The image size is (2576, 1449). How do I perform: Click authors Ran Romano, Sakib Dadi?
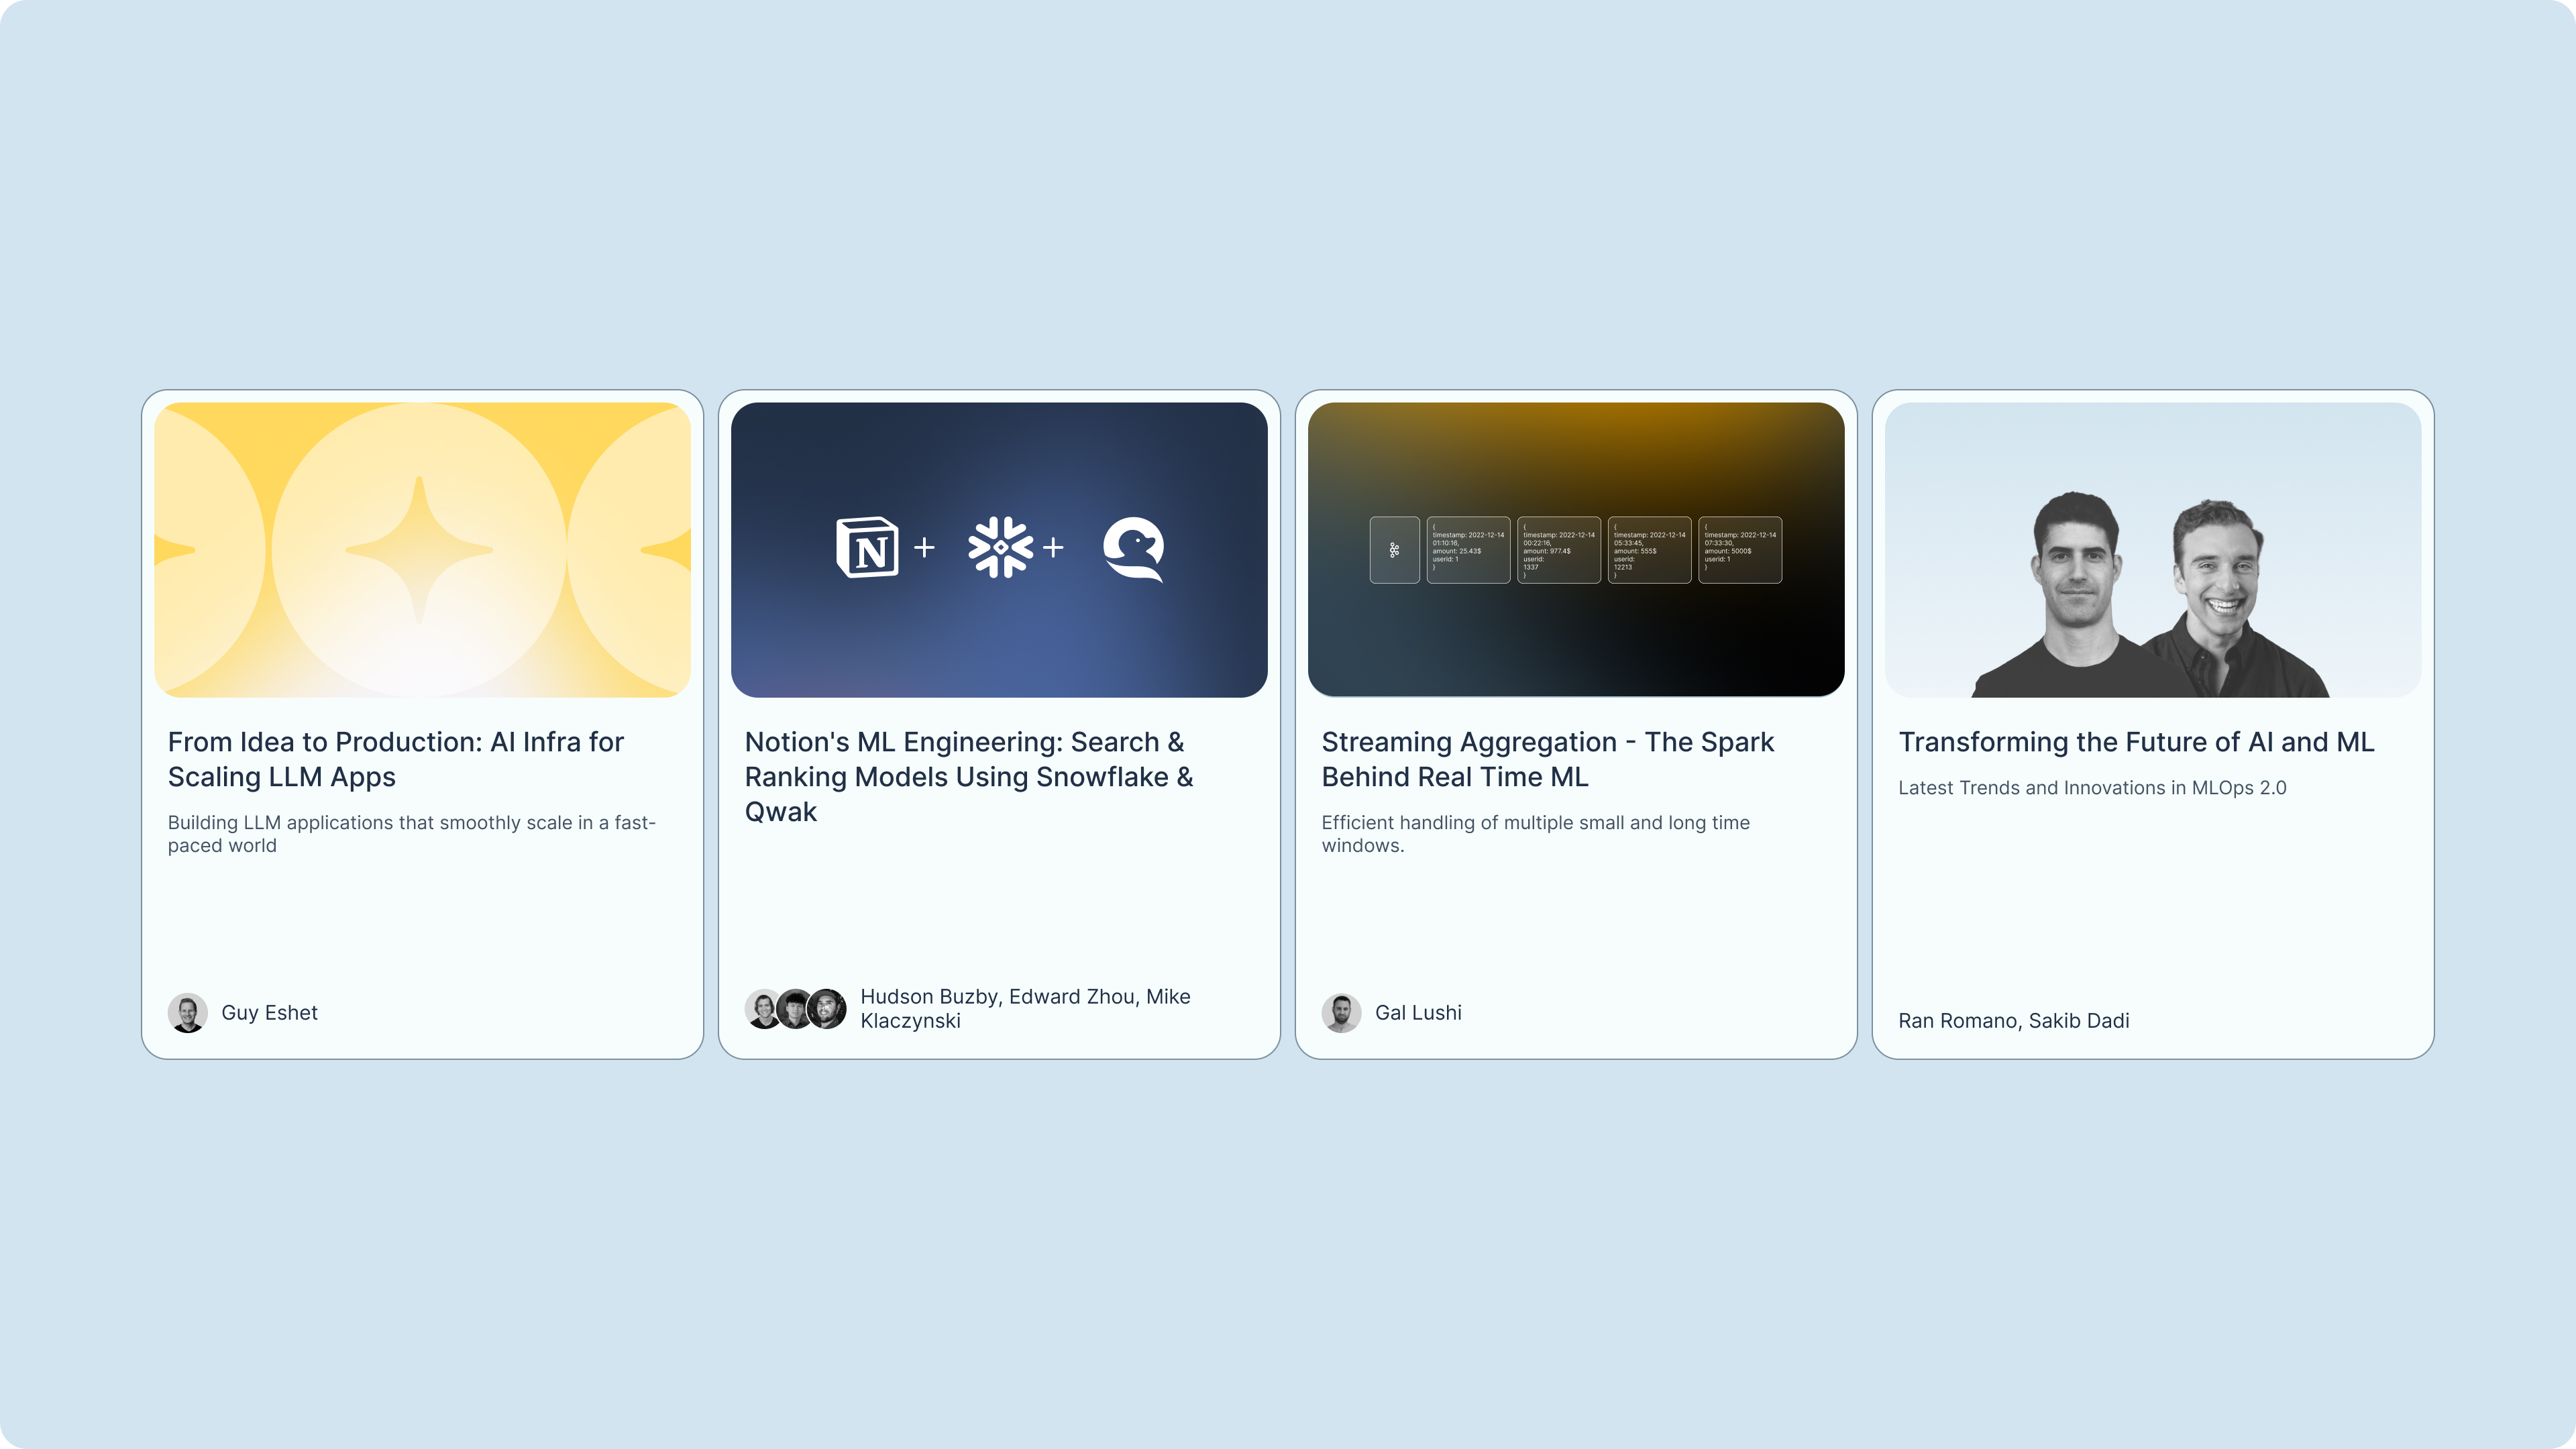(2014, 1021)
